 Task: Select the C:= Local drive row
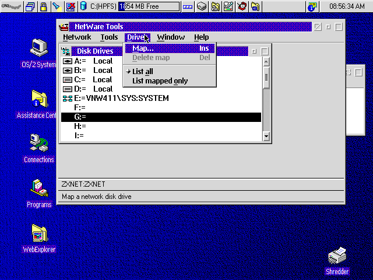[161, 79]
